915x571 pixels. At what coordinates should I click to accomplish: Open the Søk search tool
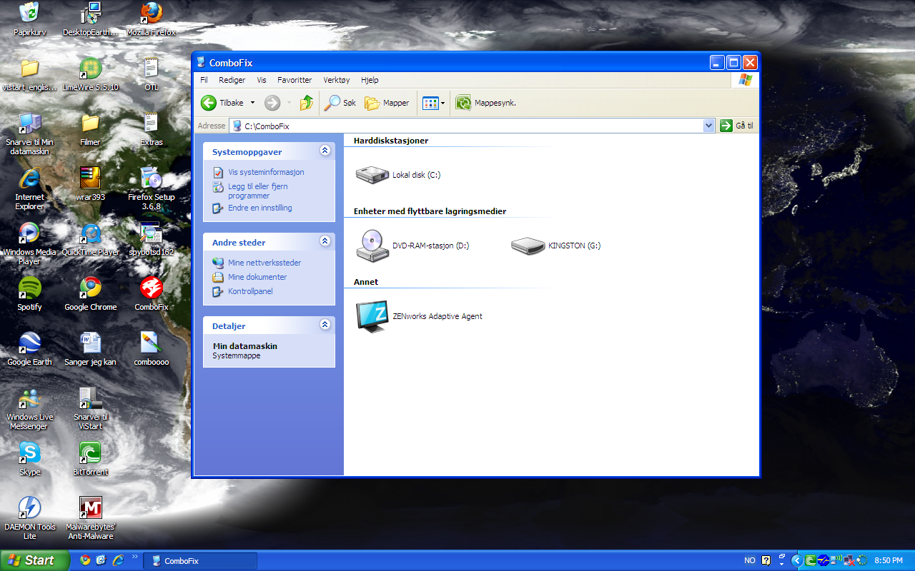point(340,103)
